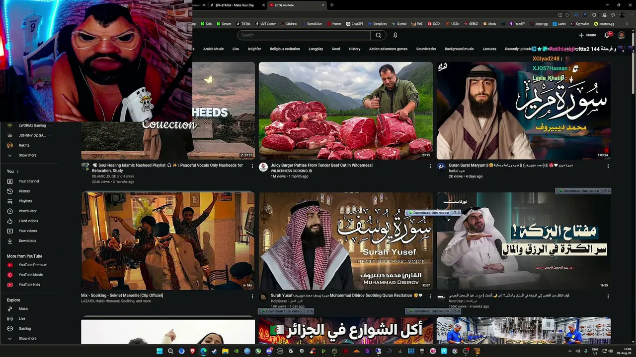Open the YouTube account avatar menu
The height and width of the screenshot is (357, 636).
tap(621, 35)
